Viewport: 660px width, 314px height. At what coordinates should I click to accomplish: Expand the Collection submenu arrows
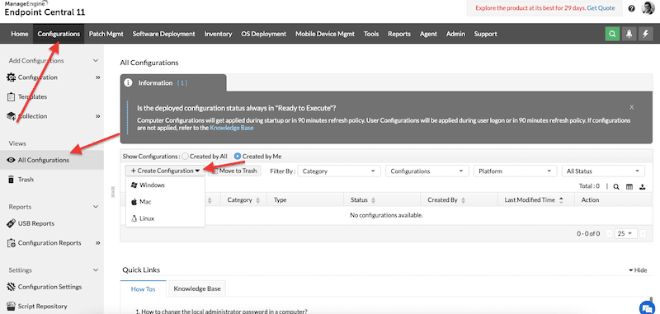pyautogui.click(x=97, y=116)
